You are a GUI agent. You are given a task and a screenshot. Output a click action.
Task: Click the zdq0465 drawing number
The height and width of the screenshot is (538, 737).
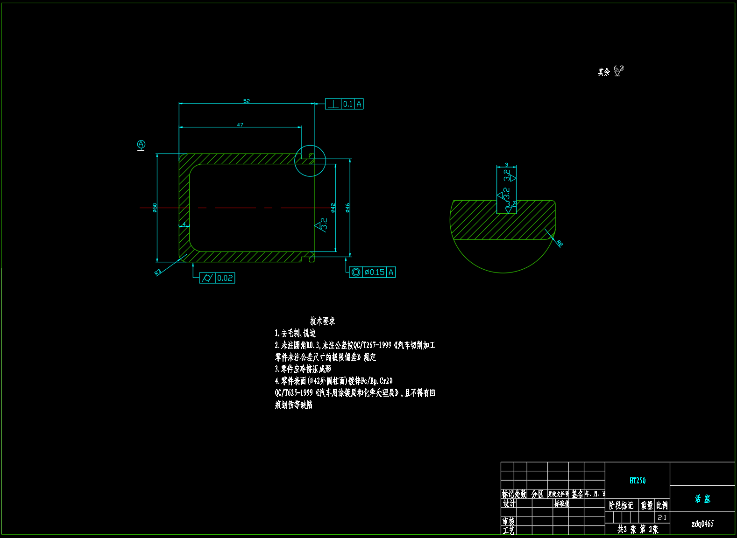pyautogui.click(x=702, y=524)
